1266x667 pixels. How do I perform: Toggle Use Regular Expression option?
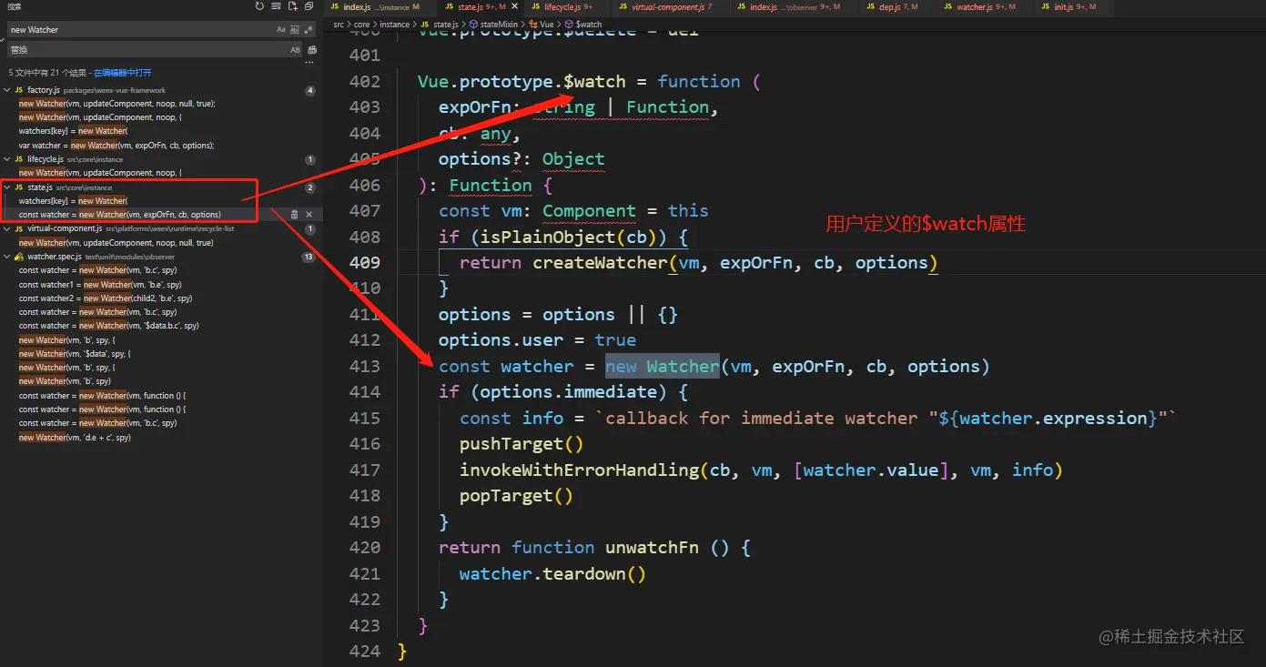tap(308, 30)
